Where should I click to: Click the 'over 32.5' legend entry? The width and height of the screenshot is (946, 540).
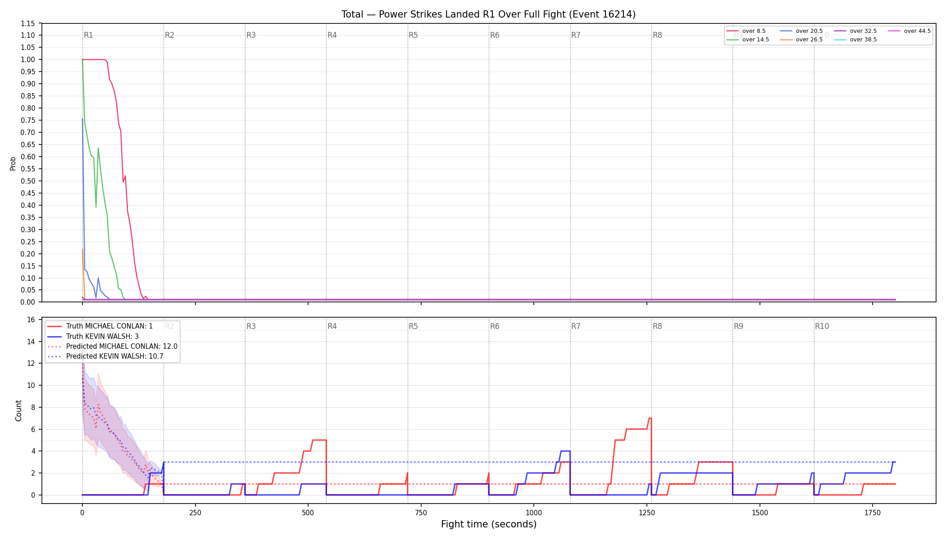click(x=855, y=31)
